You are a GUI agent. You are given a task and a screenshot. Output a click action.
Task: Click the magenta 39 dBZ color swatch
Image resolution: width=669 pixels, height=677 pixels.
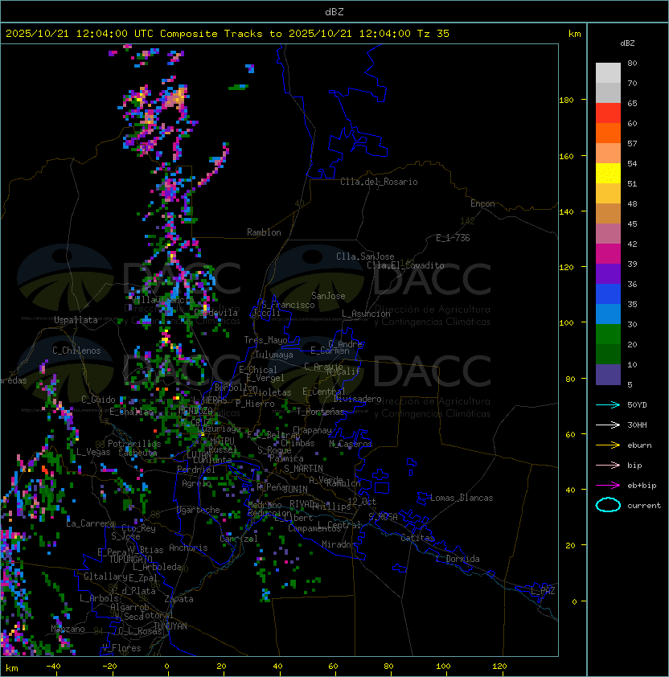click(608, 254)
